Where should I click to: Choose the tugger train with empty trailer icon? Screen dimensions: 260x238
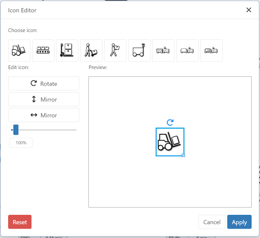point(187,51)
